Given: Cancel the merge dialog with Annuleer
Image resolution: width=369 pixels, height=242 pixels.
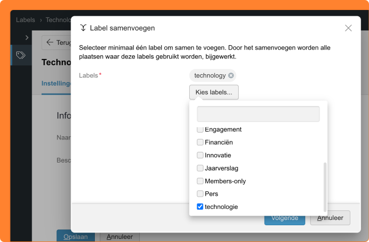Looking at the screenshot, I should point(330,218).
